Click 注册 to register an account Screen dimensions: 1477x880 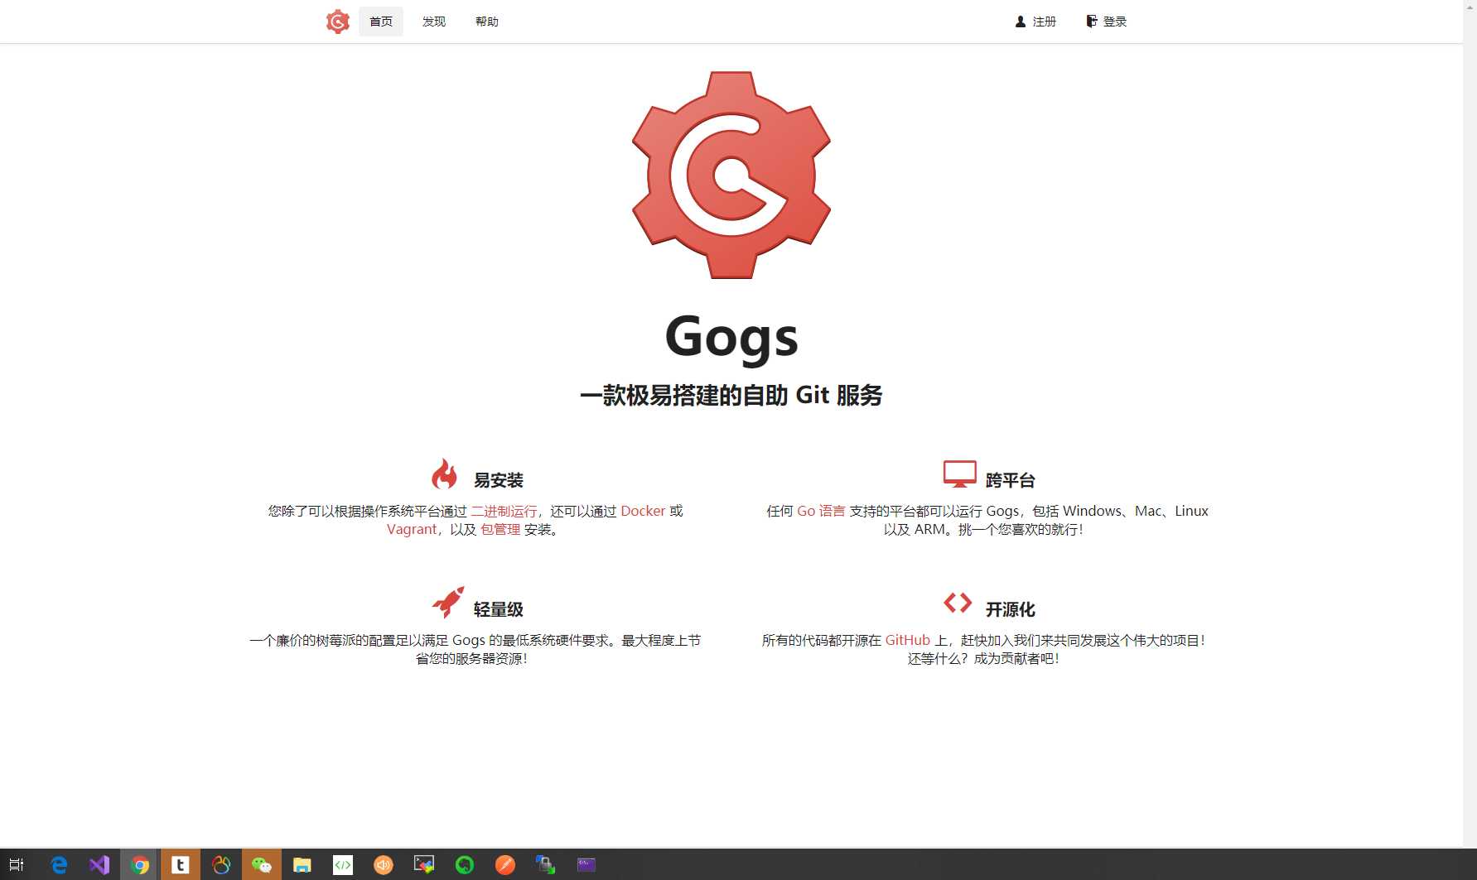1035,22
